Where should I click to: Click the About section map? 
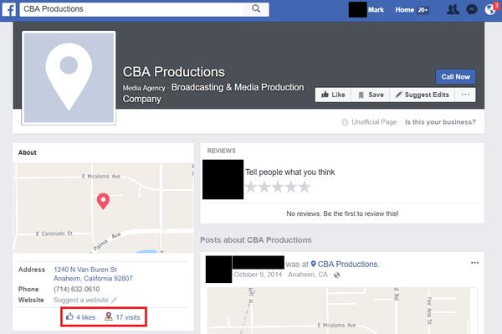[x=104, y=208]
